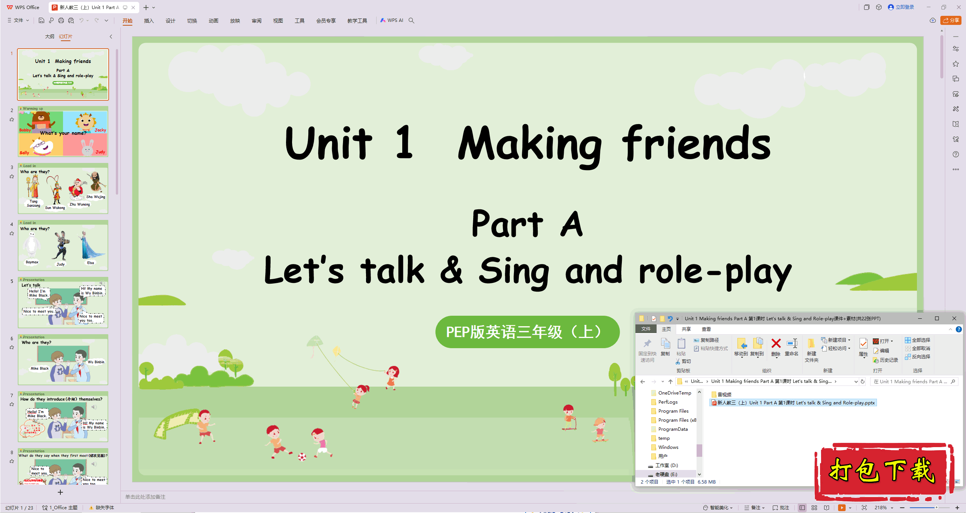Click the print icon in WPS toolbar
966x513 pixels.
61,20
